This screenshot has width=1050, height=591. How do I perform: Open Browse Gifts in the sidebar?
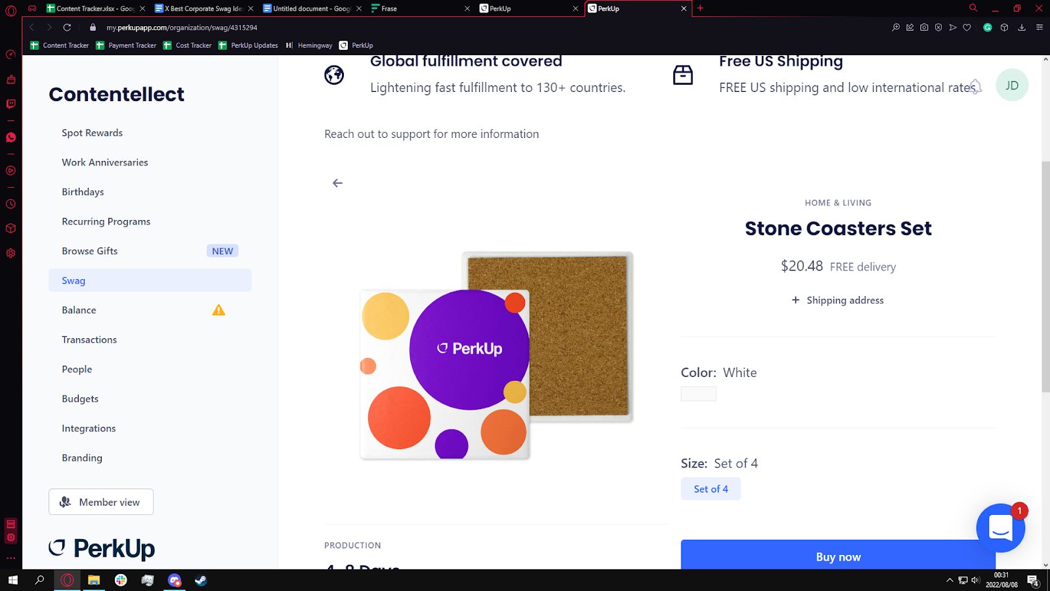(x=90, y=251)
